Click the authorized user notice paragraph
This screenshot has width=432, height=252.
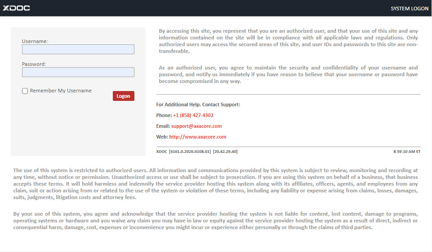pos(288,41)
